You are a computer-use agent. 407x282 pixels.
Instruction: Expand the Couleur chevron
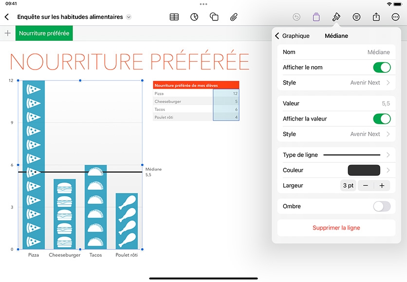pos(388,170)
